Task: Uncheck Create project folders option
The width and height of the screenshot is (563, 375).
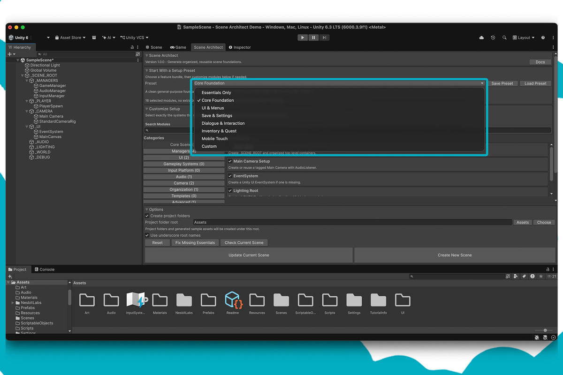Action: pyautogui.click(x=147, y=216)
